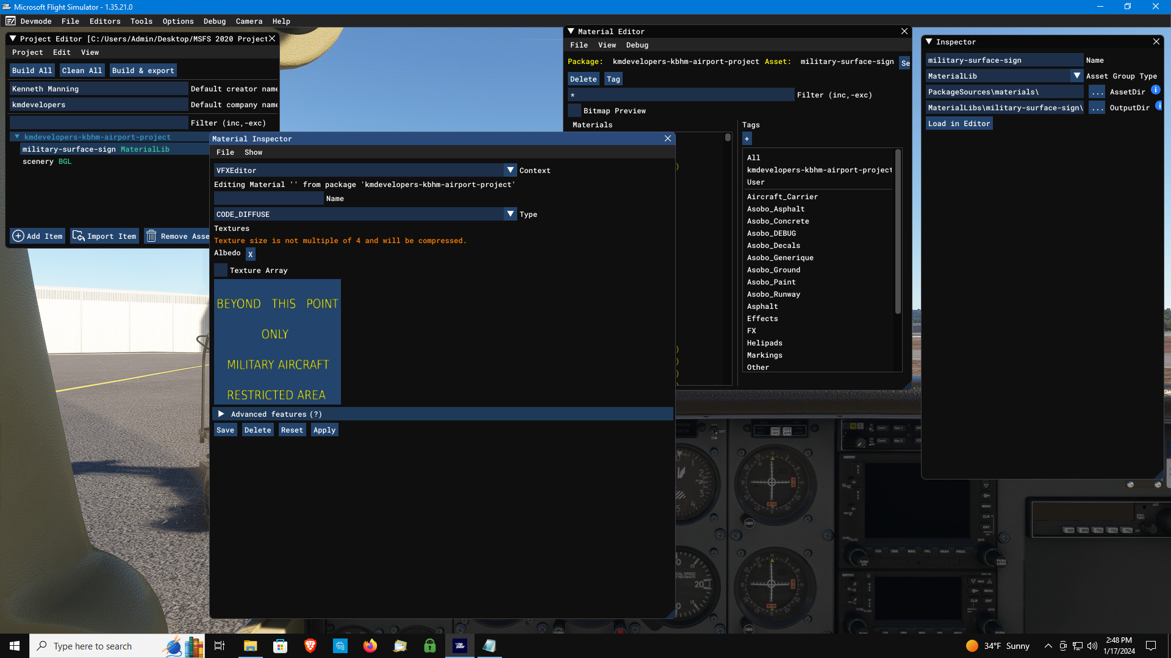The image size is (1171, 658).
Task: Click the Albedo texture thumbnail
Action: [x=278, y=342]
